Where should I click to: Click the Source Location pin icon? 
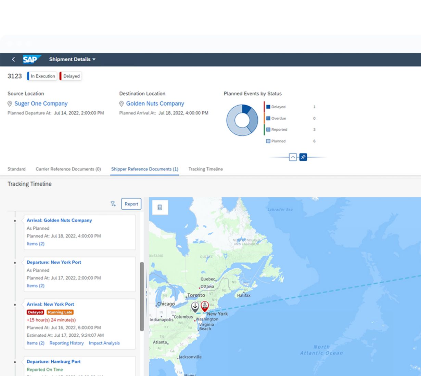coord(10,104)
